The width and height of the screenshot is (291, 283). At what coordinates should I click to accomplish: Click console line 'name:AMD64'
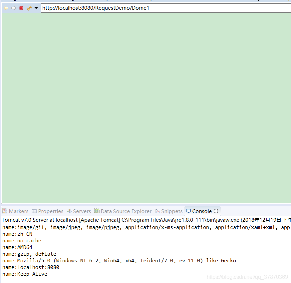click(x=17, y=247)
